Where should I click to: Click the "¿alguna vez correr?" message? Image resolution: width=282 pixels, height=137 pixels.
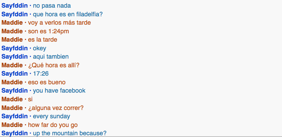(56, 108)
